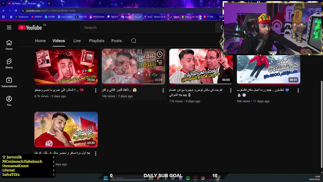Click Add to queue icon on hovered thumbnail
Screen dimensions: 323x182
pos(160,62)
